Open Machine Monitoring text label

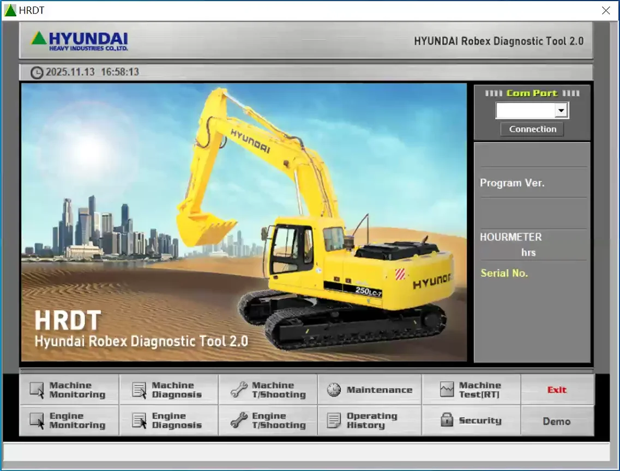[77, 390]
